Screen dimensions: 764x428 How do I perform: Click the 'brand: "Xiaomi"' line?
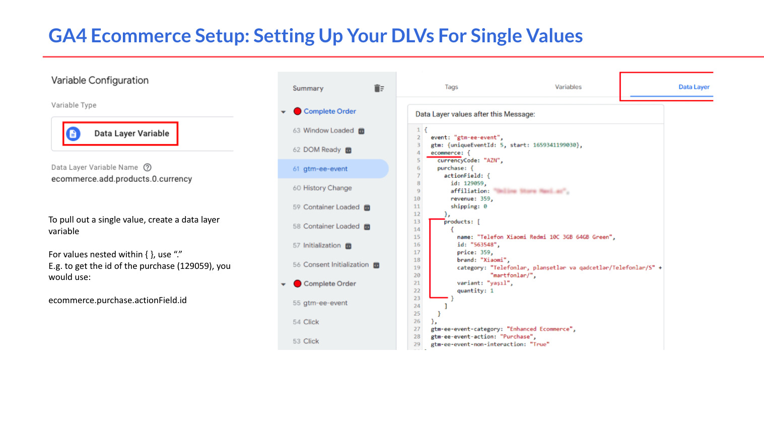coord(483,260)
